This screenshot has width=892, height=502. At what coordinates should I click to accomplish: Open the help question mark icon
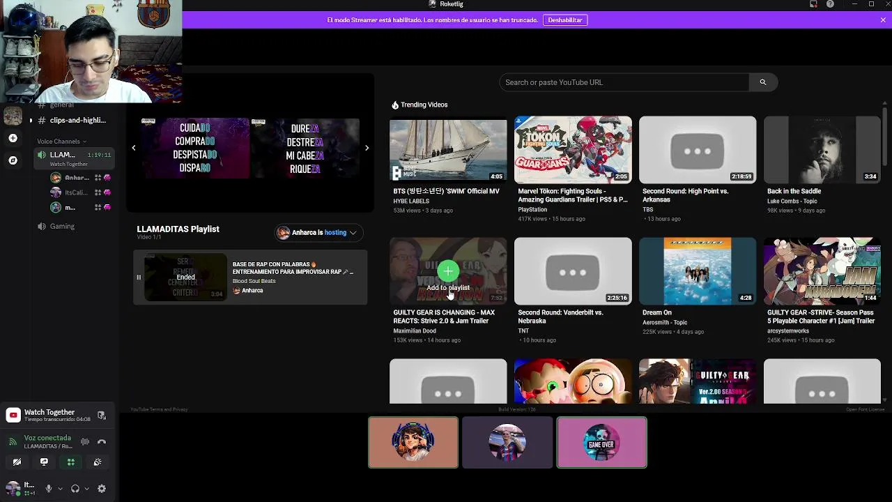click(830, 4)
